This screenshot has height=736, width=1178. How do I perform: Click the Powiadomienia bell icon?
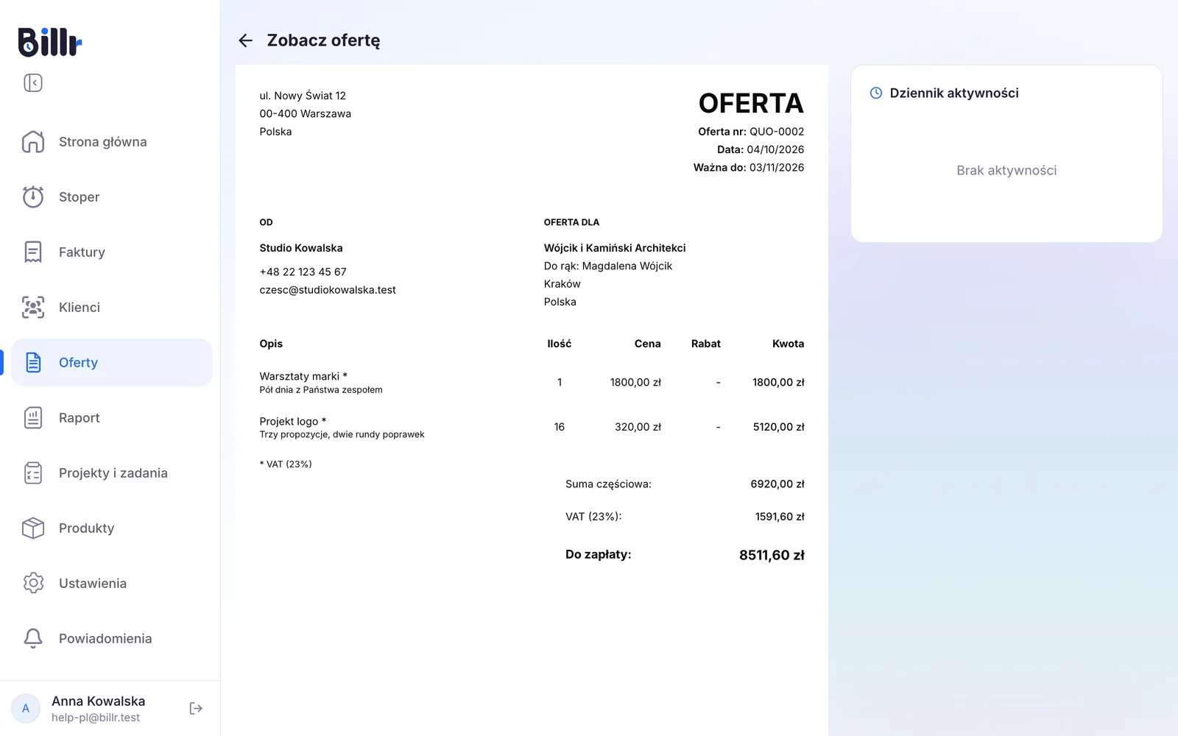click(33, 638)
